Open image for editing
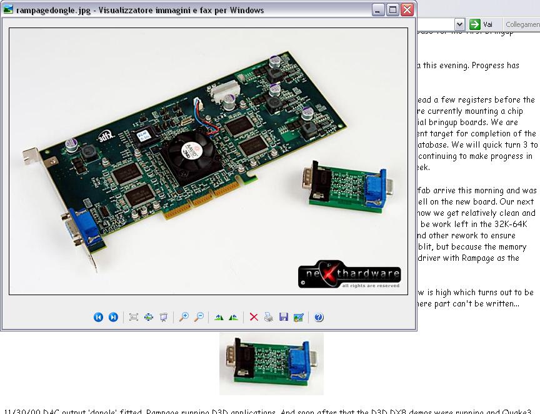540x414 pixels. tap(299, 318)
